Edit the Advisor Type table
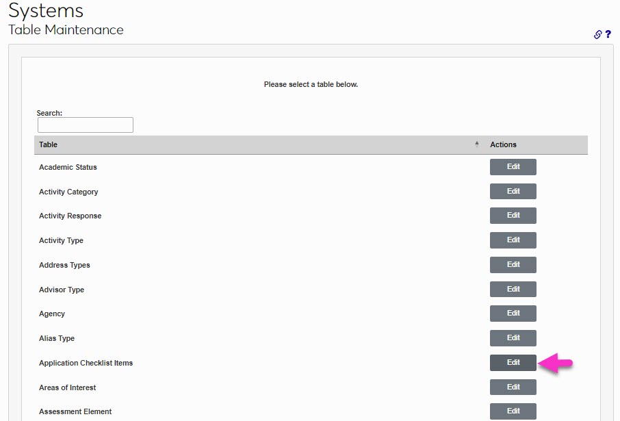The image size is (620, 421). coord(513,289)
